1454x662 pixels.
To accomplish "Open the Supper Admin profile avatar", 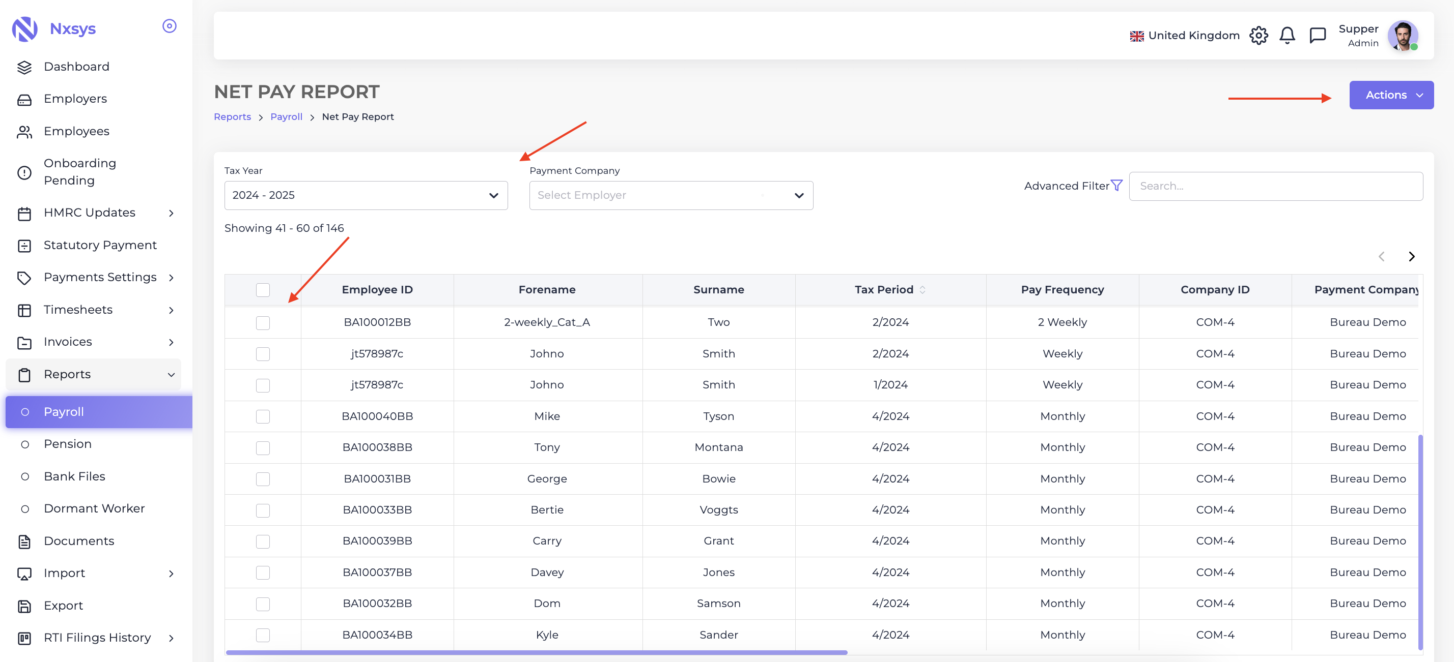I will pyautogui.click(x=1403, y=36).
